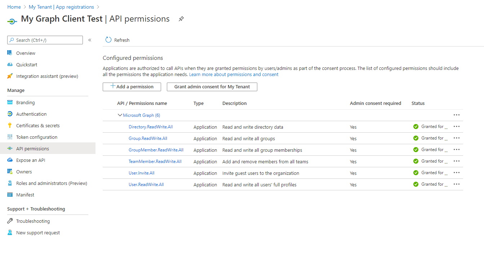Open ellipsis menu for Directory.ReadWrite.All row

pos(457,127)
